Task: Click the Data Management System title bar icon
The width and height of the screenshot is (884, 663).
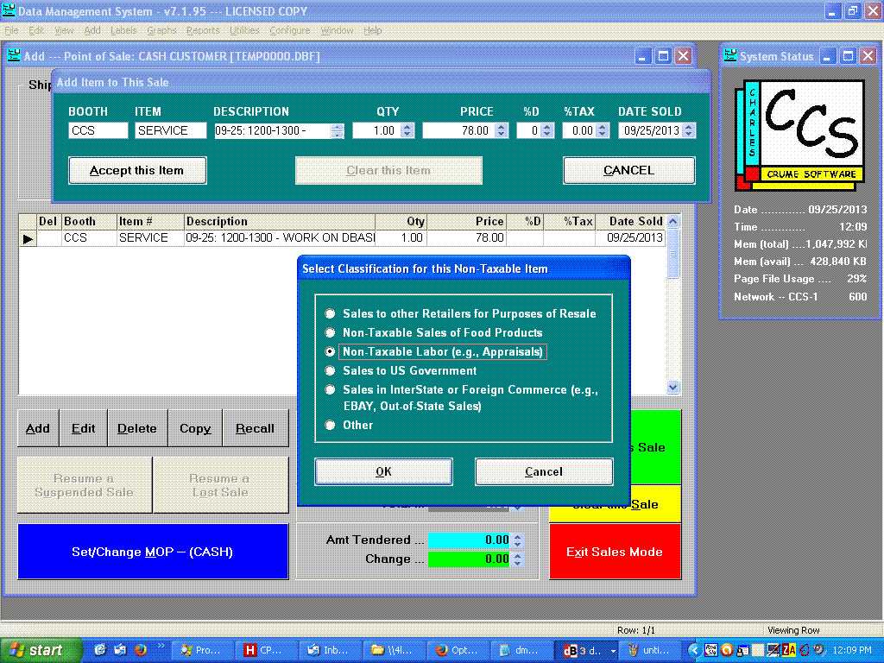Action: pyautogui.click(x=9, y=11)
